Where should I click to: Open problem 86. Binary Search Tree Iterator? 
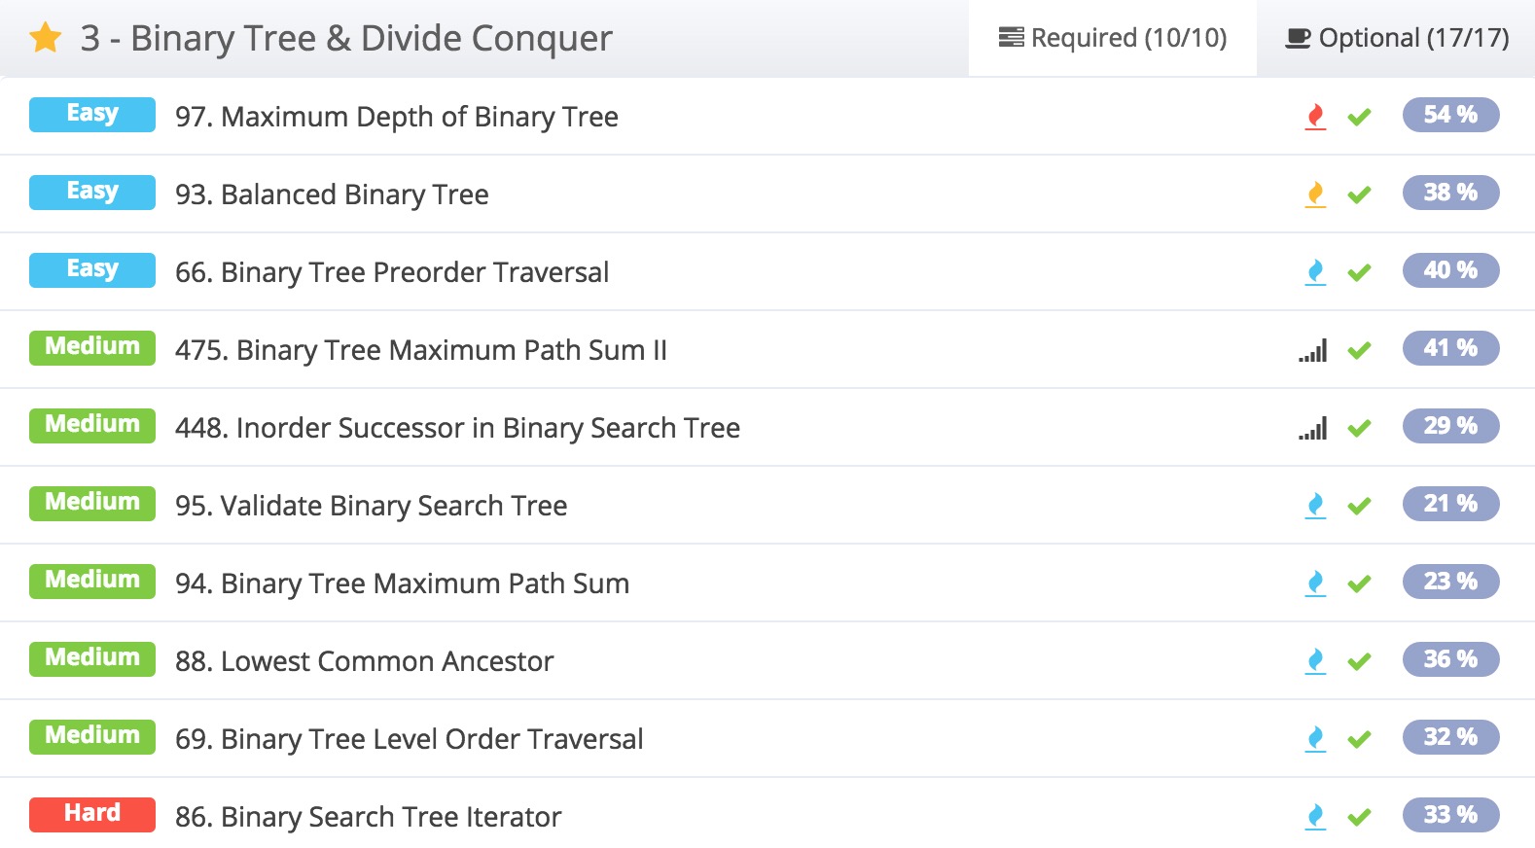(x=368, y=817)
